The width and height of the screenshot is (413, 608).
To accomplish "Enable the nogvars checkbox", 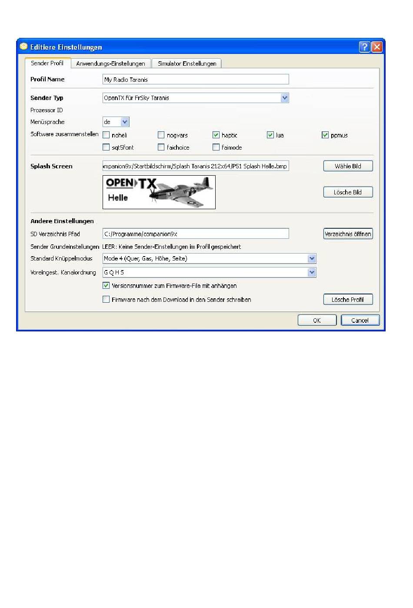I will (161, 135).
